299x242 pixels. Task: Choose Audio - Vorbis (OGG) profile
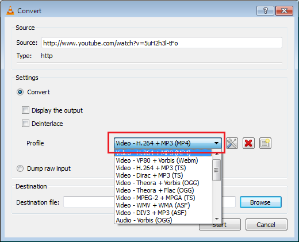point(163,220)
